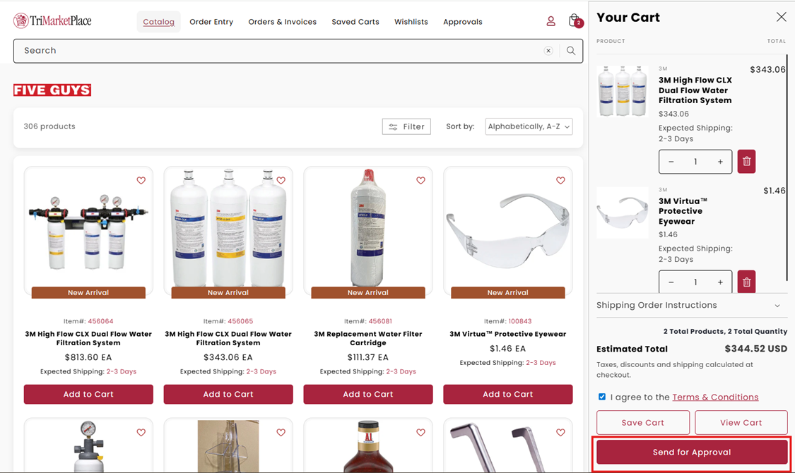Image resolution: width=795 pixels, height=473 pixels.
Task: Clear the search field with X icon
Action: tap(548, 51)
